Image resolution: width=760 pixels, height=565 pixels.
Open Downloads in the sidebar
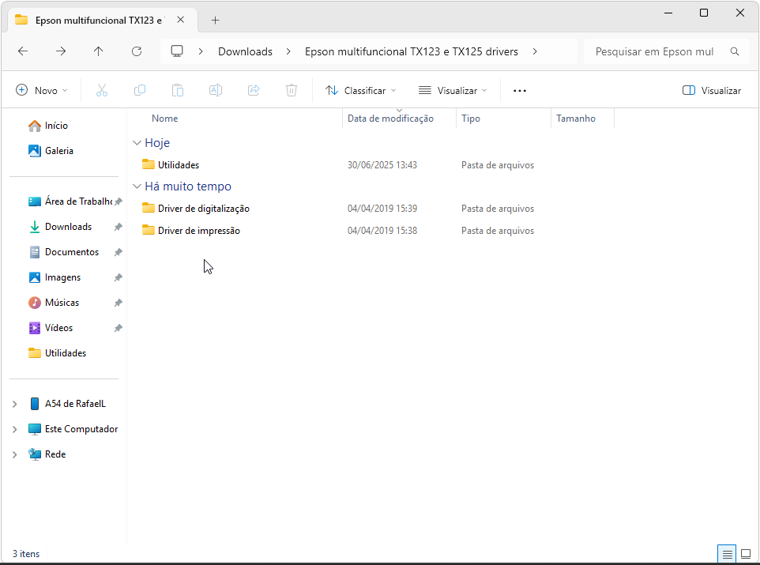(61, 227)
